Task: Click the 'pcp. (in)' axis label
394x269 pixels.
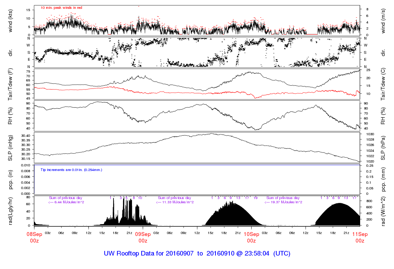Action: (x=10, y=180)
